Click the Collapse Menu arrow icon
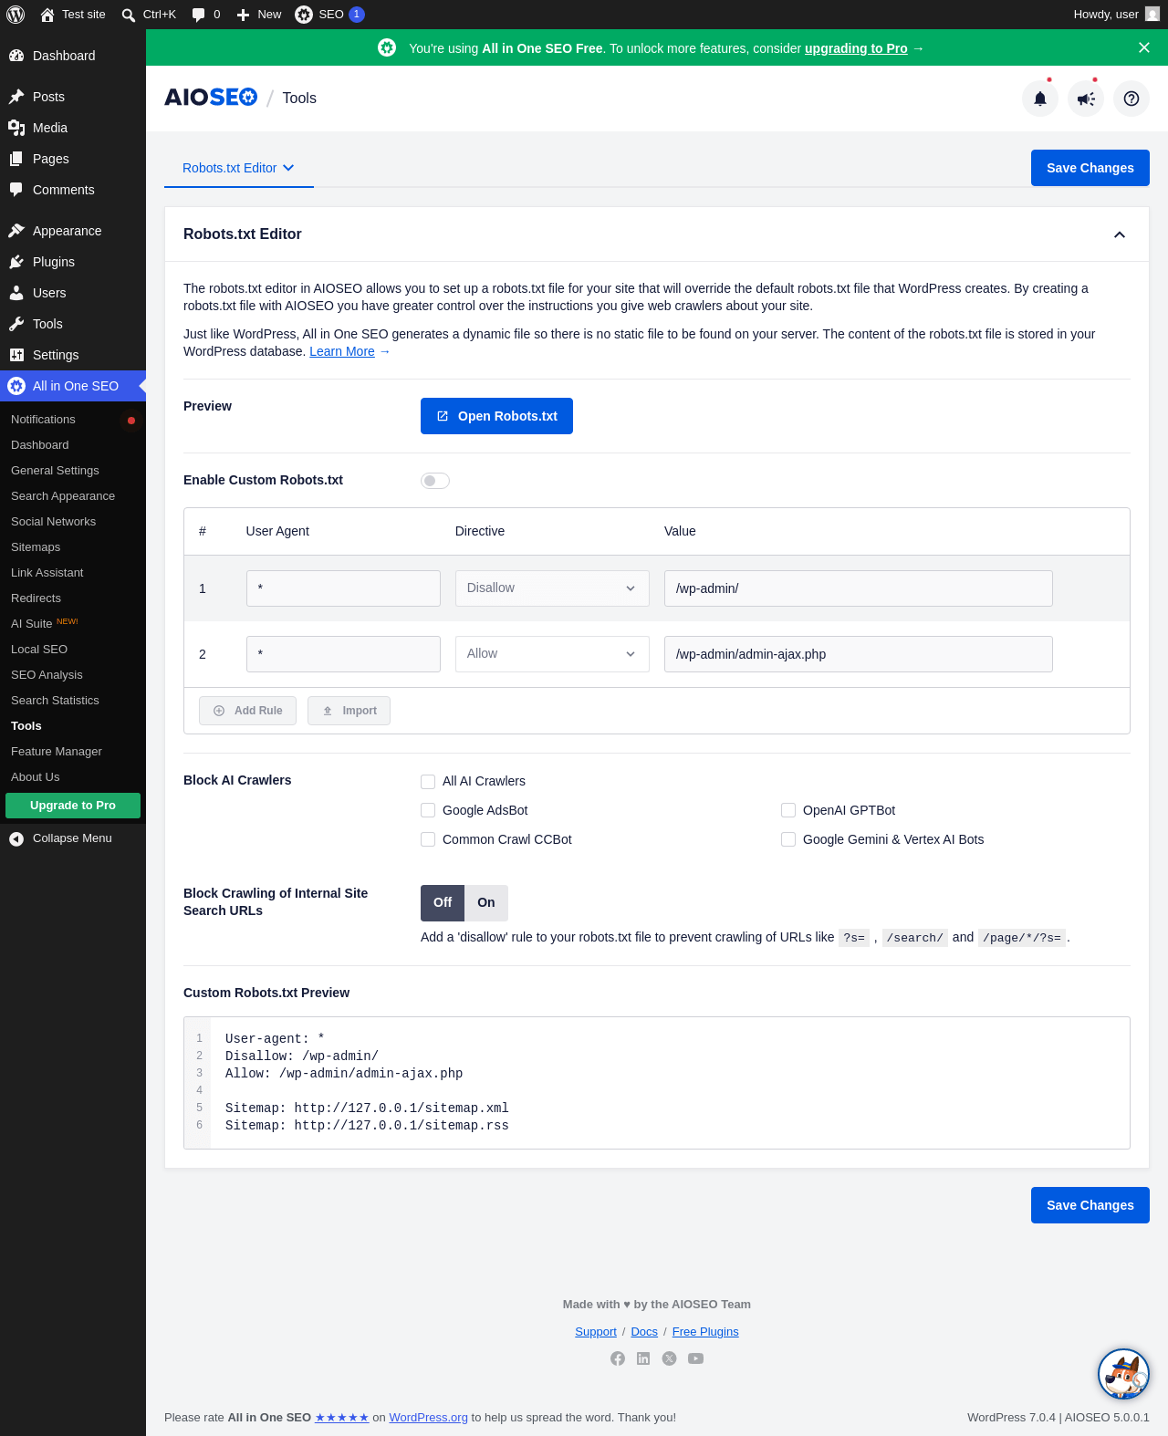 [16, 839]
